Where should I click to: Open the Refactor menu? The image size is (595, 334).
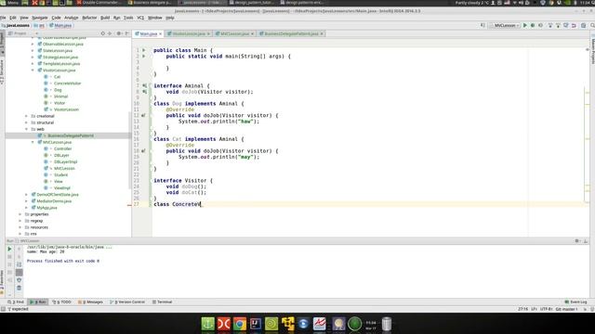pyautogui.click(x=89, y=18)
